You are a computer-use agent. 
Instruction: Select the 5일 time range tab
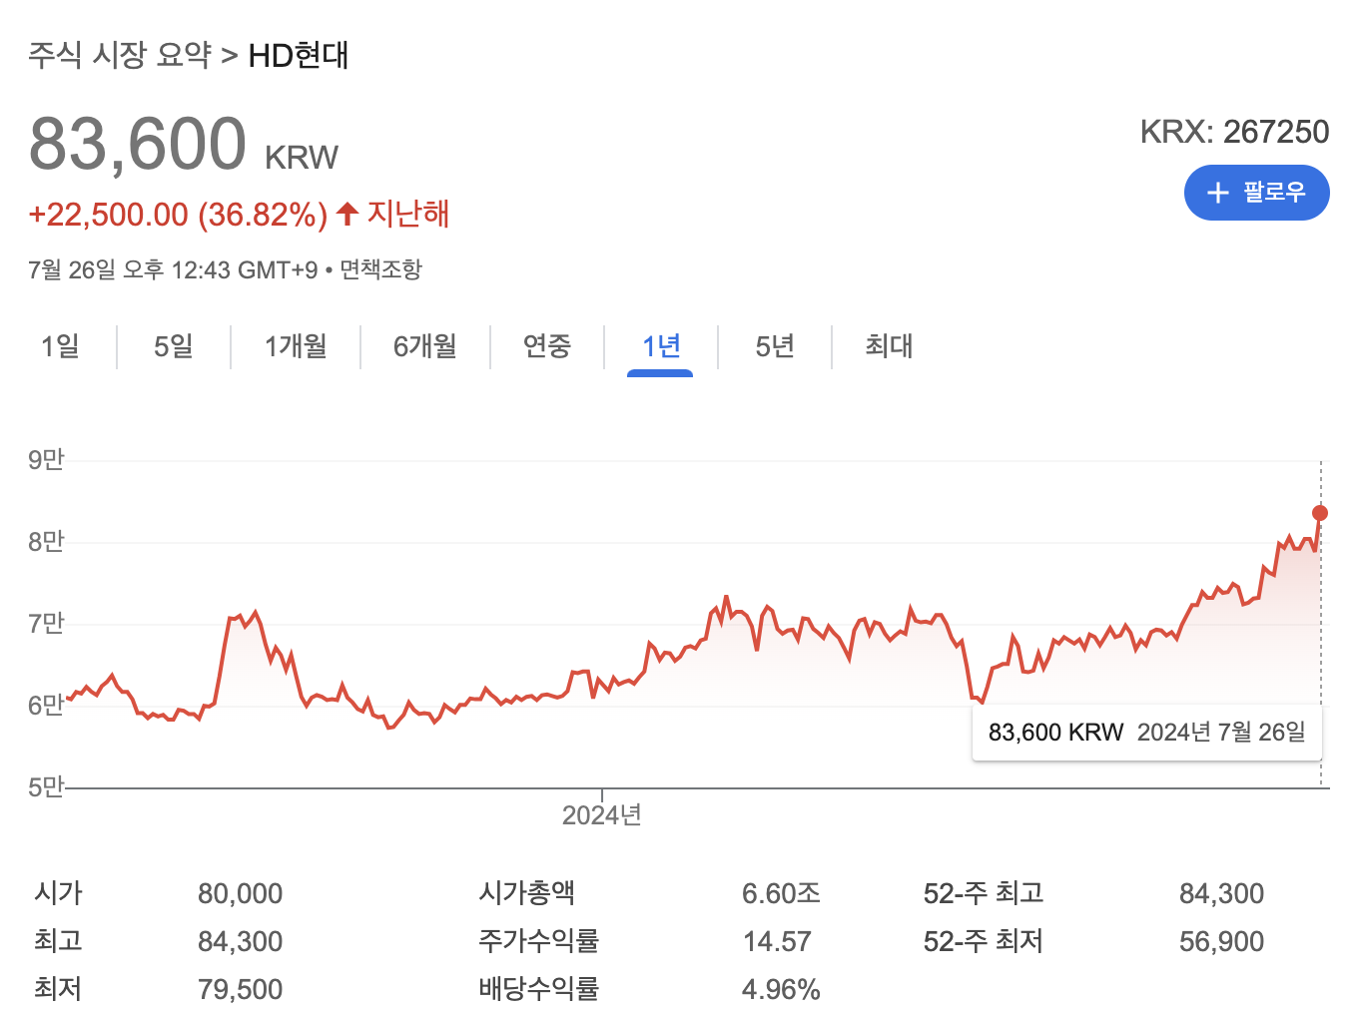pos(174,346)
